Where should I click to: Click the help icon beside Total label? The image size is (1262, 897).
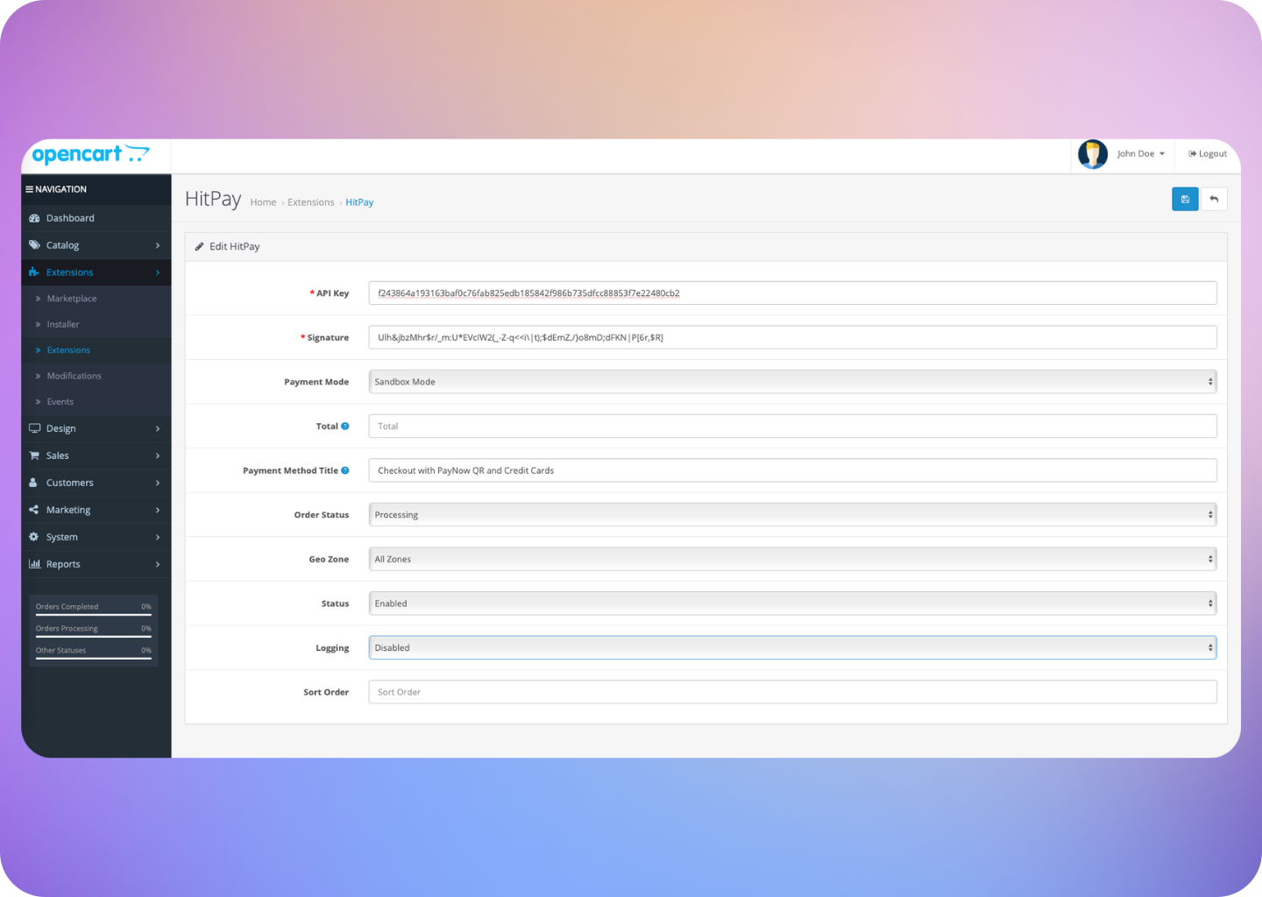point(345,427)
